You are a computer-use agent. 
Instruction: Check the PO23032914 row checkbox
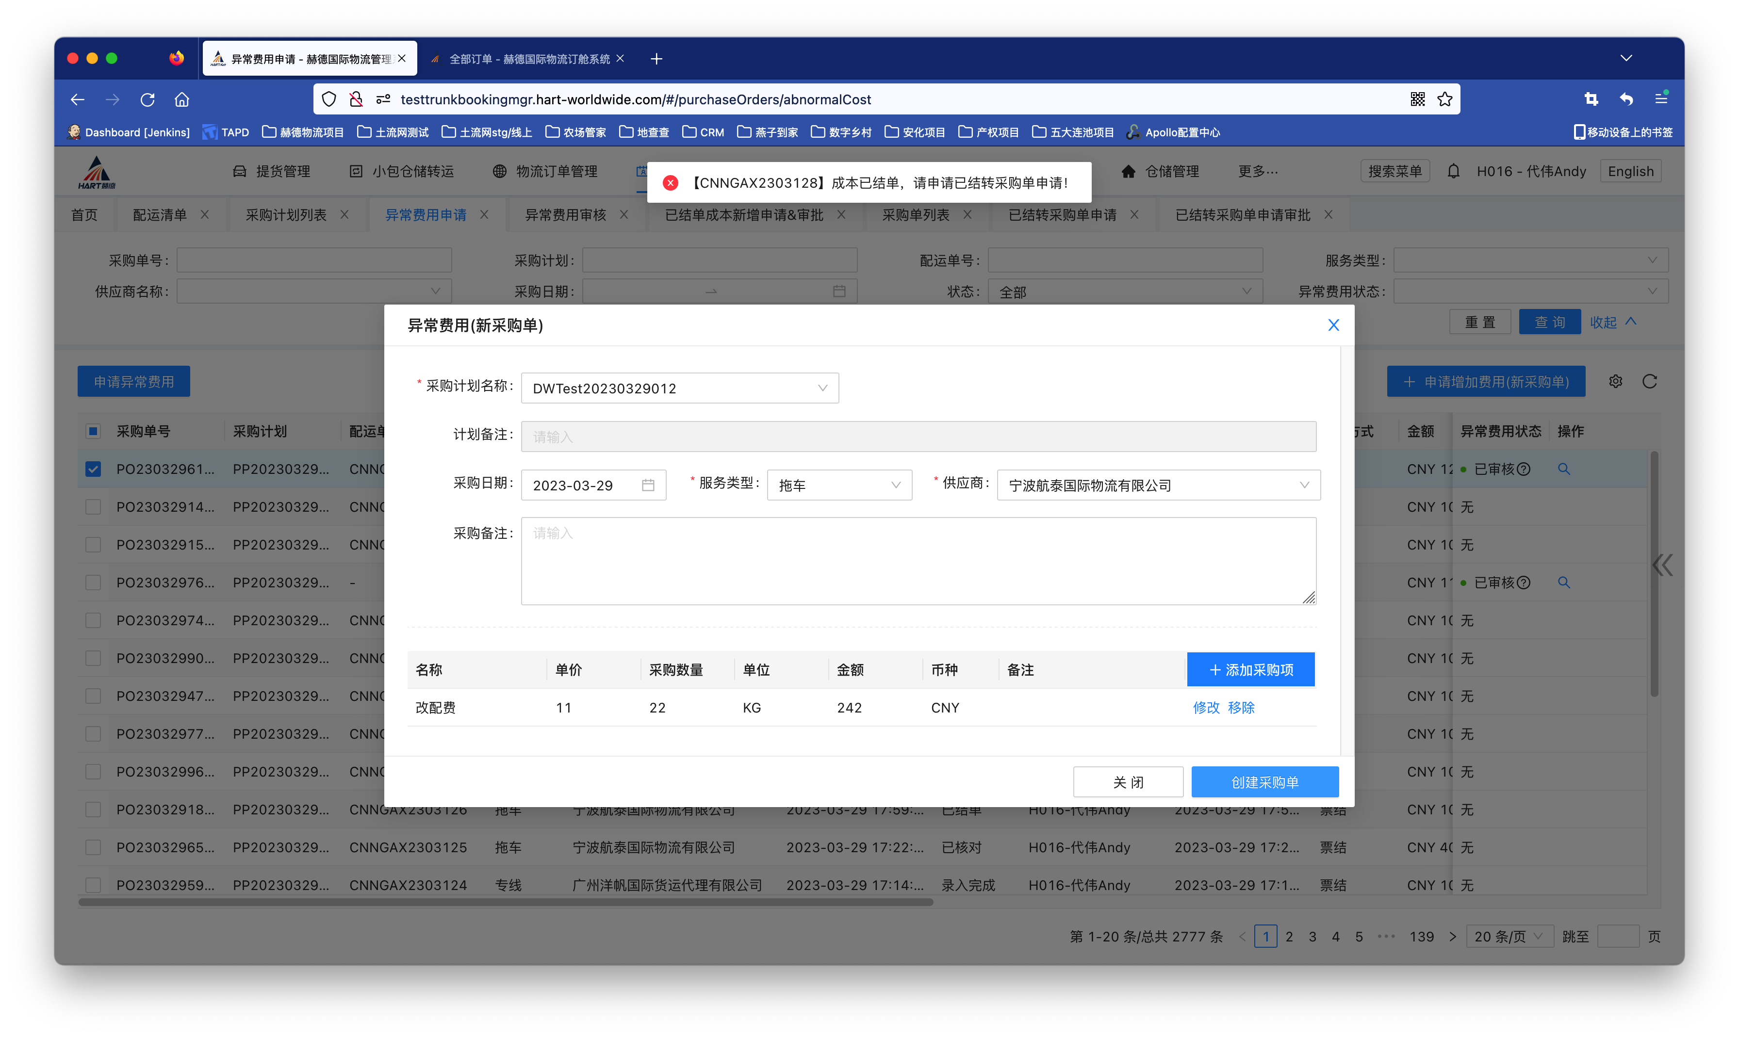(x=93, y=507)
